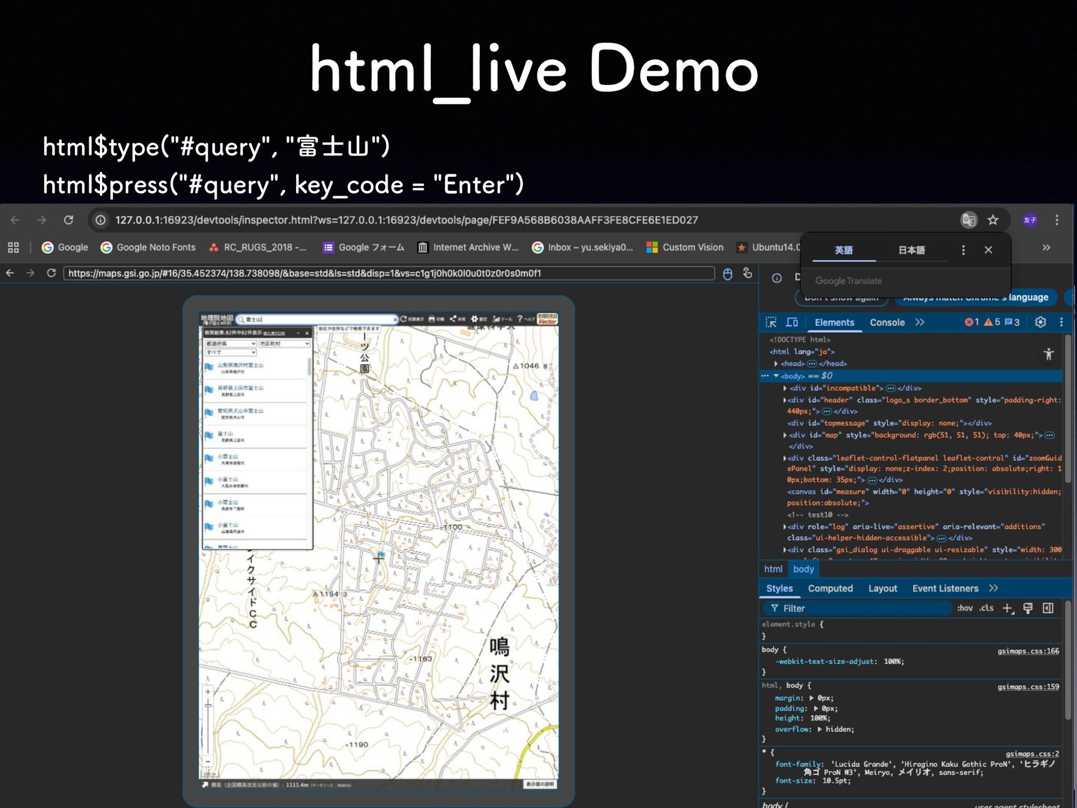This screenshot has width=1077, height=808.
Task: Go back in the screencast navigation bar
Action: pyautogui.click(x=10, y=273)
